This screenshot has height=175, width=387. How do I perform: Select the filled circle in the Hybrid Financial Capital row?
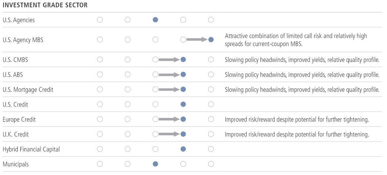pyautogui.click(x=183, y=149)
